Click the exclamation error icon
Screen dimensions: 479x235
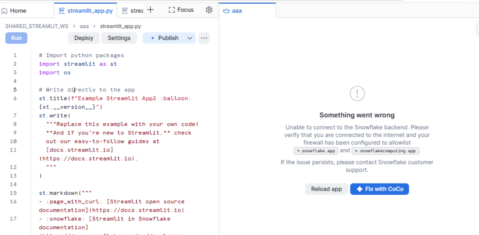[357, 94]
